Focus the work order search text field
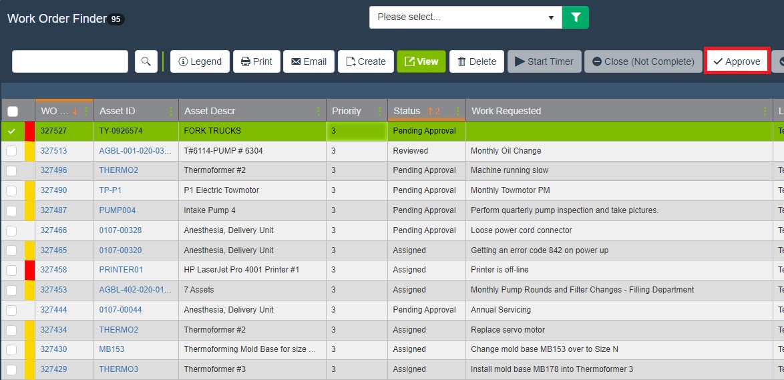 point(70,61)
